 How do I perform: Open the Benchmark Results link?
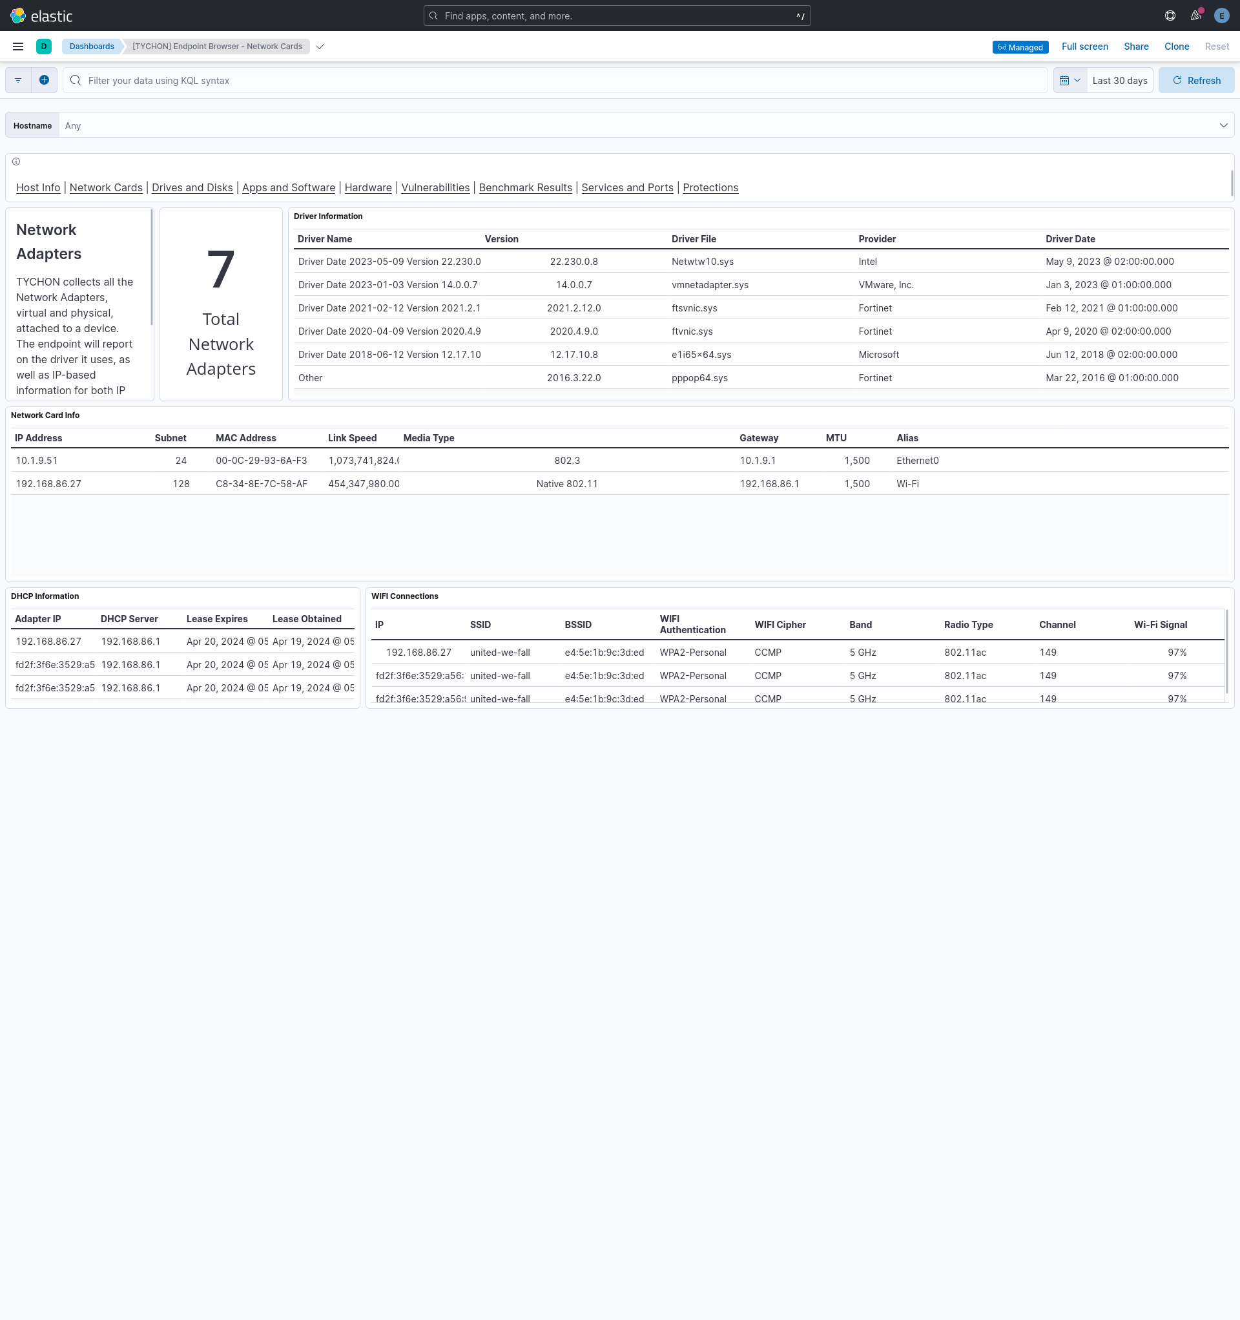[526, 187]
